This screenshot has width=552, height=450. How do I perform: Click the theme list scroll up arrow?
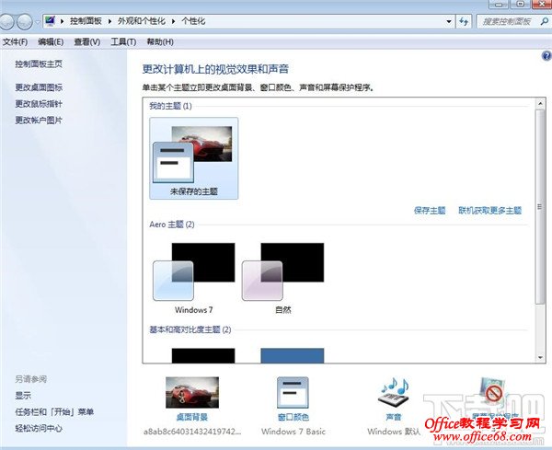click(540, 103)
